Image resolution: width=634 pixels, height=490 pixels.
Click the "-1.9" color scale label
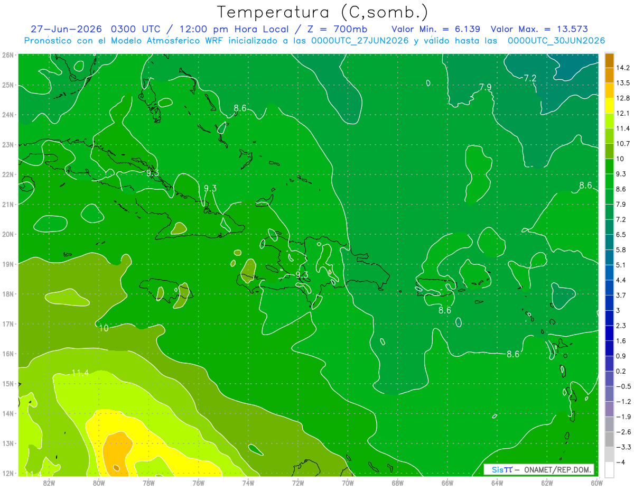(623, 417)
